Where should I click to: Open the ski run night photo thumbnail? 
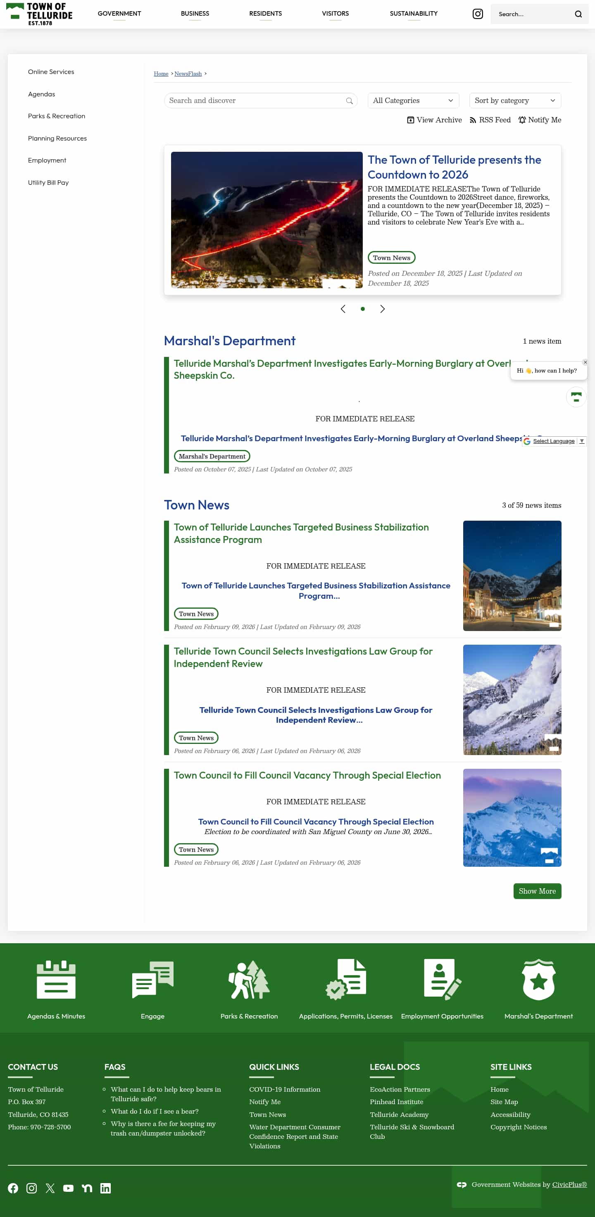[x=267, y=220]
